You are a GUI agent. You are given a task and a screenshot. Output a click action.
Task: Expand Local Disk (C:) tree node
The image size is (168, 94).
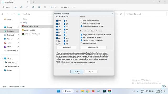[3, 62]
